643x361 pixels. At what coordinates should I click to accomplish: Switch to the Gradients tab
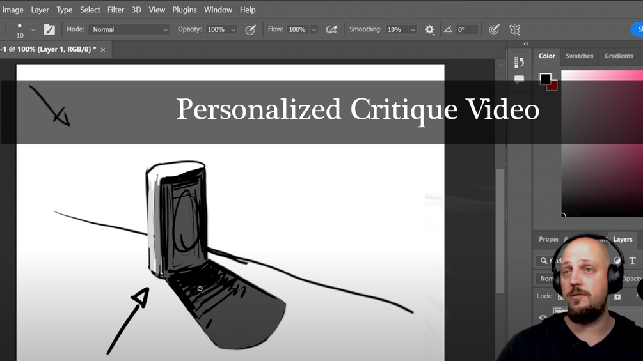pos(619,56)
